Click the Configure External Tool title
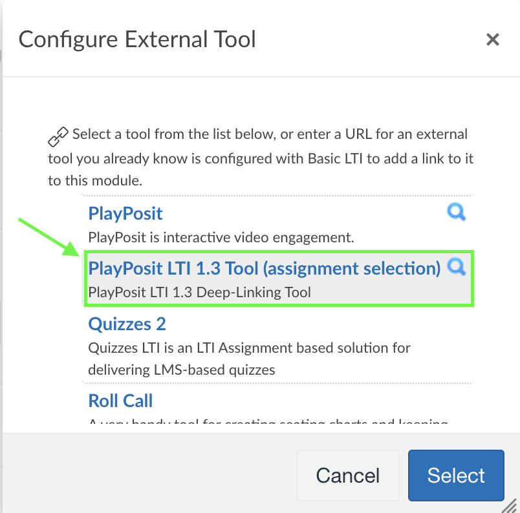520x513 pixels. tap(137, 39)
